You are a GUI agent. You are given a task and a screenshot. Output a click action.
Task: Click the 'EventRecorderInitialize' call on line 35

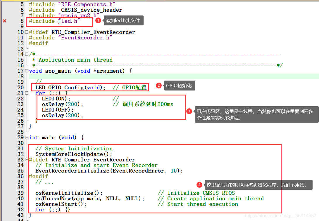pos(109,171)
